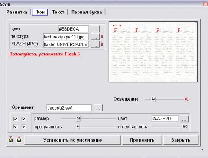Open the Первая буква tab
Image resolution: width=208 pixels, height=158 pixels.
coord(87,12)
